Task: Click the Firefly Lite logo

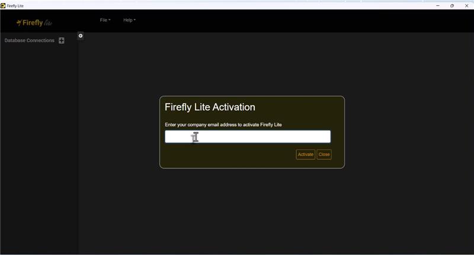Action: pos(34,23)
